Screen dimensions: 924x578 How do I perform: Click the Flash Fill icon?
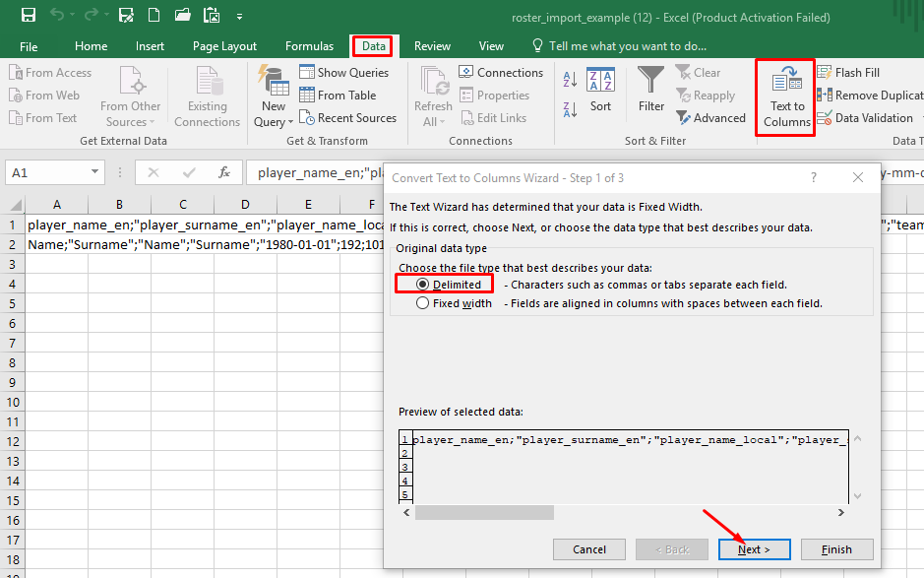pyautogui.click(x=825, y=73)
